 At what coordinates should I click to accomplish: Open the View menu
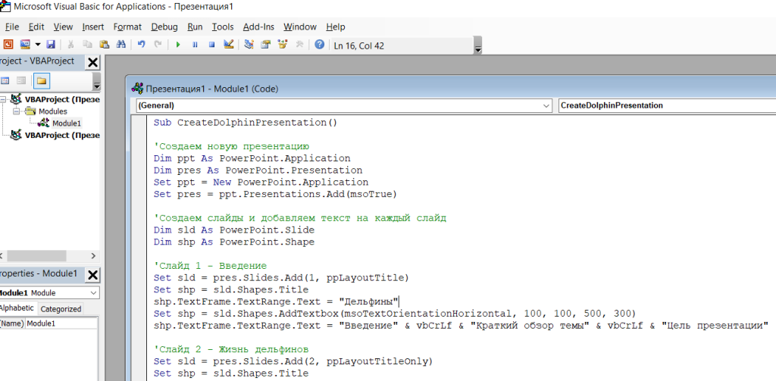click(63, 27)
